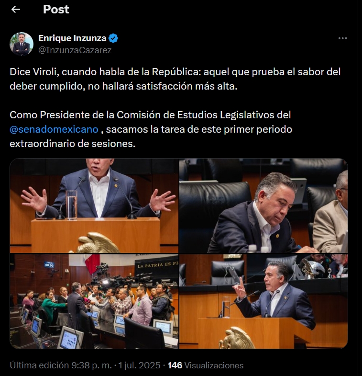Click the extraordinario de sesiones line
This screenshot has width=362, height=376.
[x=73, y=144]
